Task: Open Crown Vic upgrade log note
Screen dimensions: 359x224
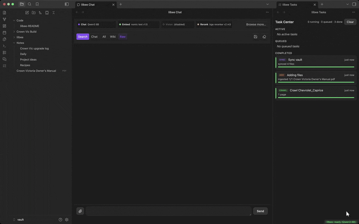Action: tap(35, 48)
